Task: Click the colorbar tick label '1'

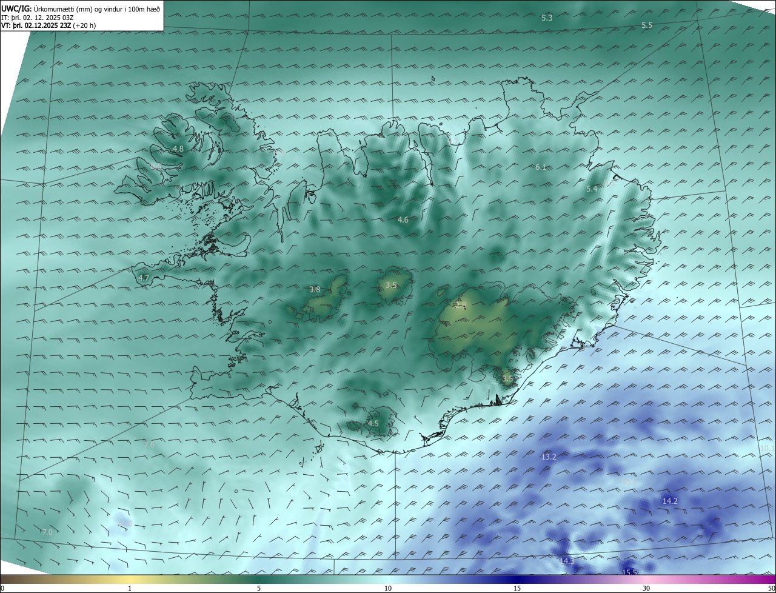Action: point(130,588)
